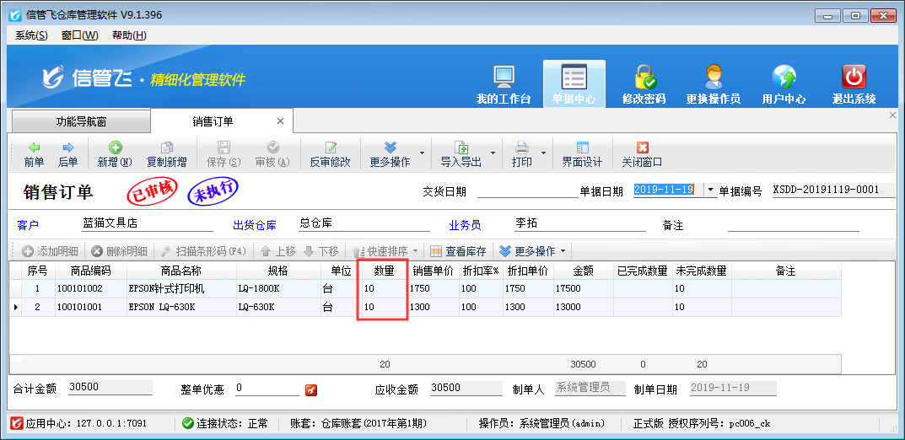This screenshot has width=905, height=440.
Task: Open the 单据日期 date picker dropdown
Action: (x=709, y=190)
